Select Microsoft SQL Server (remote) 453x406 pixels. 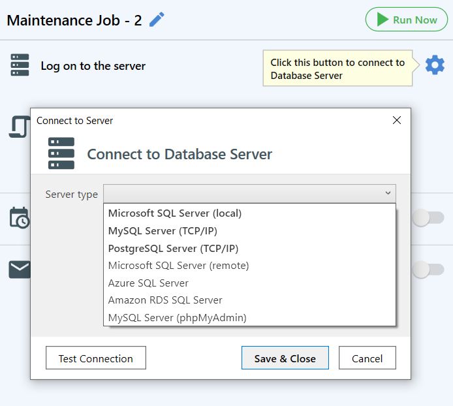[178, 266]
